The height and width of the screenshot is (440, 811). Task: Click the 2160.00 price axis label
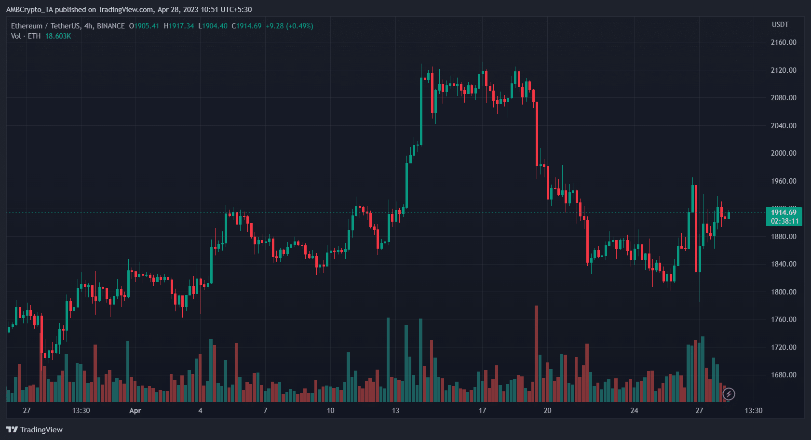click(784, 42)
